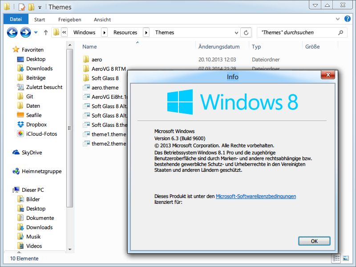Select Favoriten star in navigation pane
356x267 pixels.
(16, 49)
